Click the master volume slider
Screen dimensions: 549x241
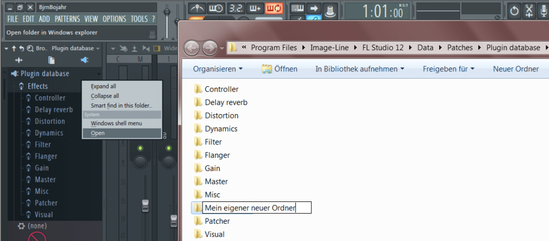click(x=167, y=21)
